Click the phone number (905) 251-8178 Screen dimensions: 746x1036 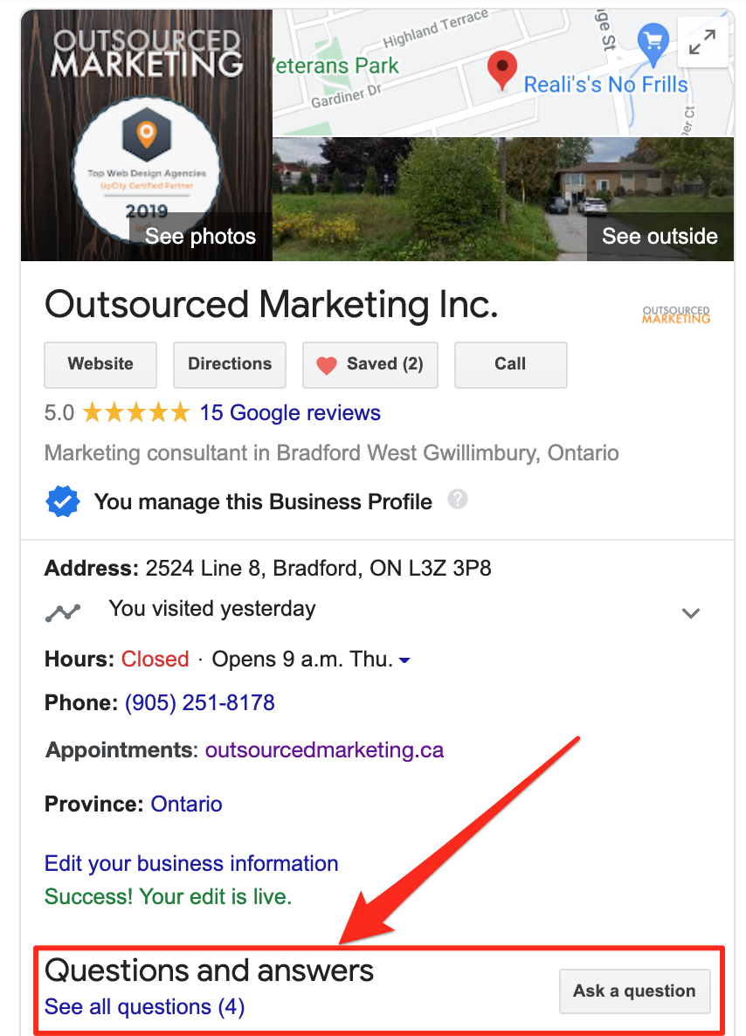pos(199,702)
